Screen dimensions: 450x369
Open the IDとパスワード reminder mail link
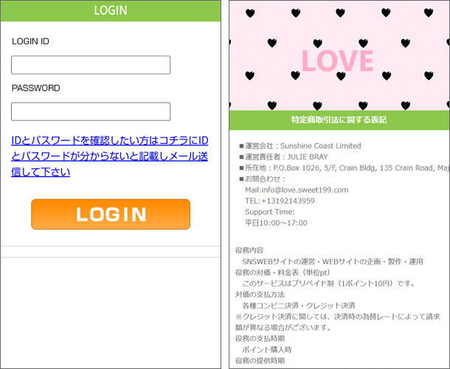click(x=110, y=156)
